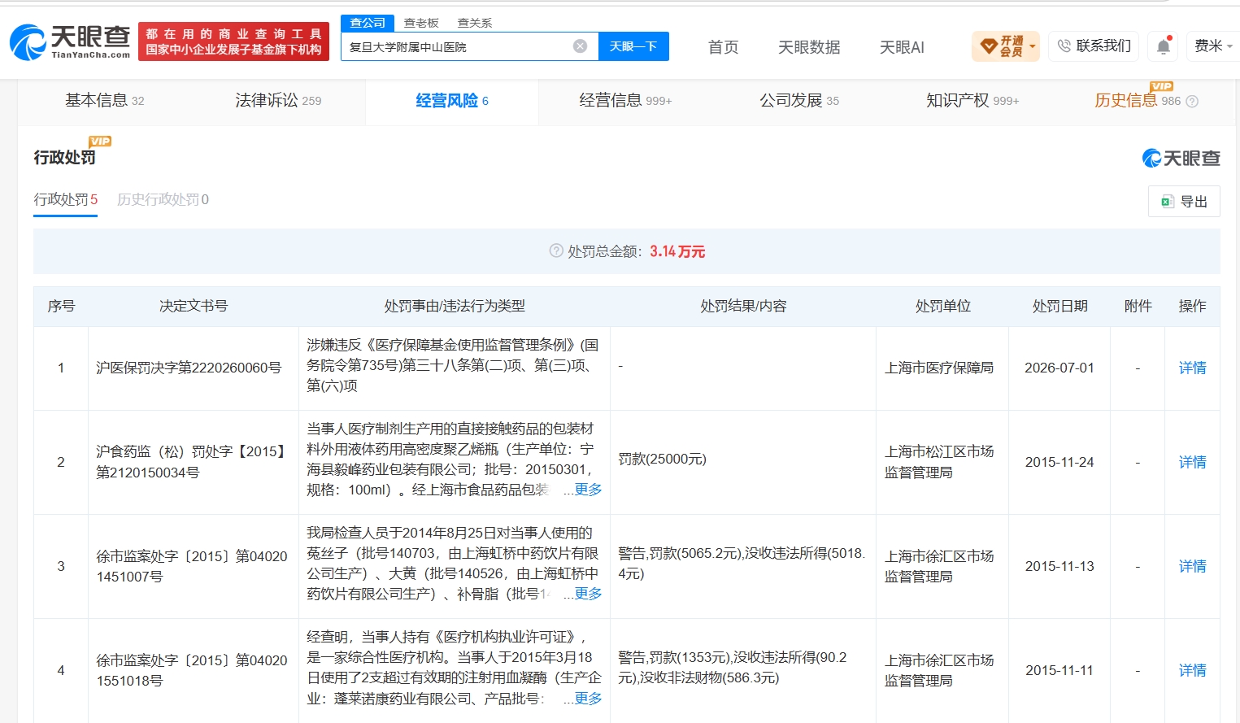The height and width of the screenshot is (723, 1240).
Task: Click the 联系我们 button
Action: pyautogui.click(x=1094, y=46)
